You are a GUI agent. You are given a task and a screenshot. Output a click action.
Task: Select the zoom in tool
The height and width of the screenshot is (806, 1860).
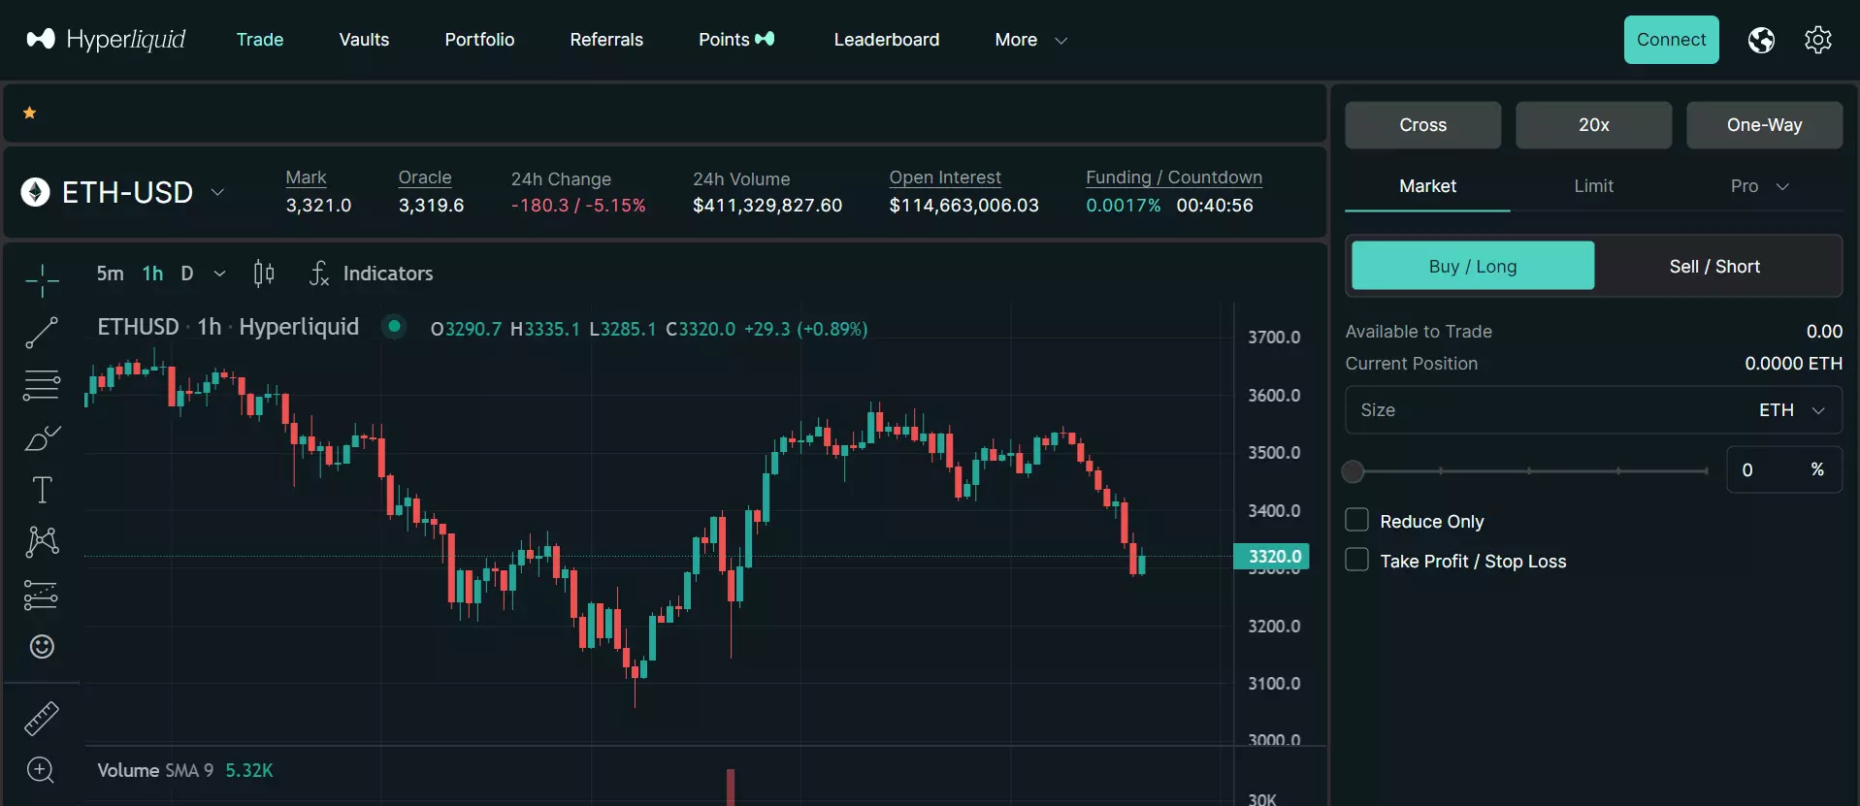(41, 770)
